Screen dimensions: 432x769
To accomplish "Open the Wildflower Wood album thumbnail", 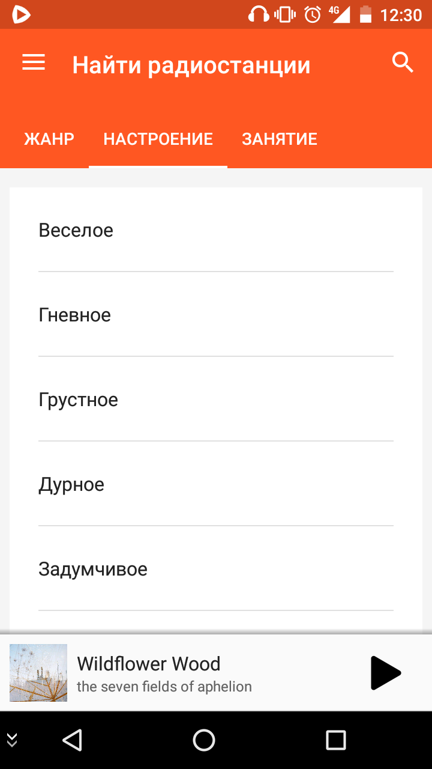I will pyautogui.click(x=38, y=673).
